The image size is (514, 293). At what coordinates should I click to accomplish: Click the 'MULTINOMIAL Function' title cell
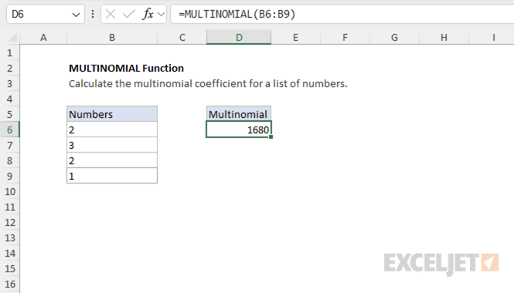[126, 68]
